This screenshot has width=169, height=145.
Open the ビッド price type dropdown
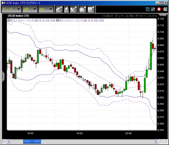pos(11,9)
